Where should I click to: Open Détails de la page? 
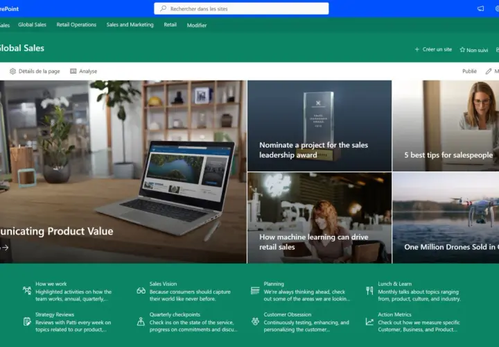pyautogui.click(x=35, y=71)
